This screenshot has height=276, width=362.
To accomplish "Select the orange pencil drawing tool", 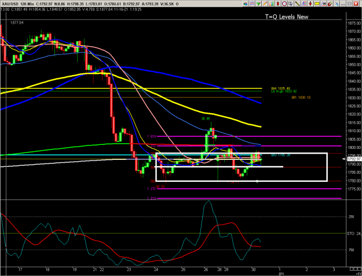I will click(265, 3).
